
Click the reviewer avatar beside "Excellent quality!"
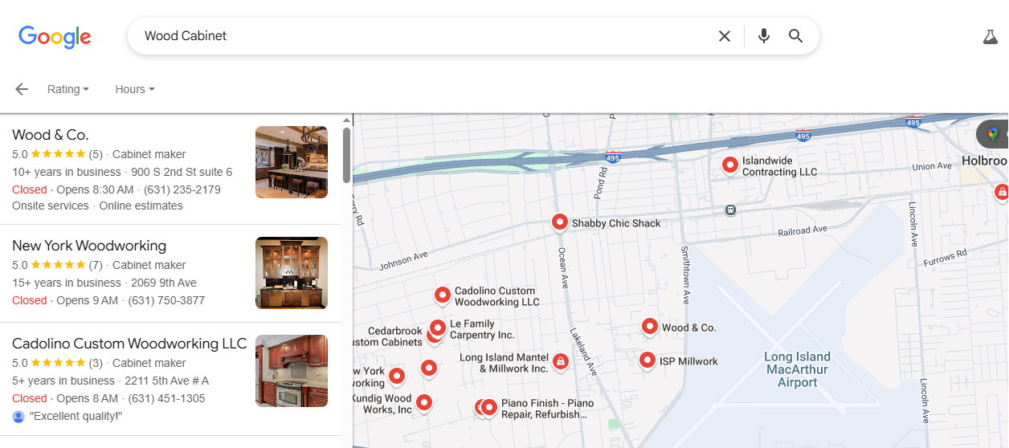pos(18,416)
